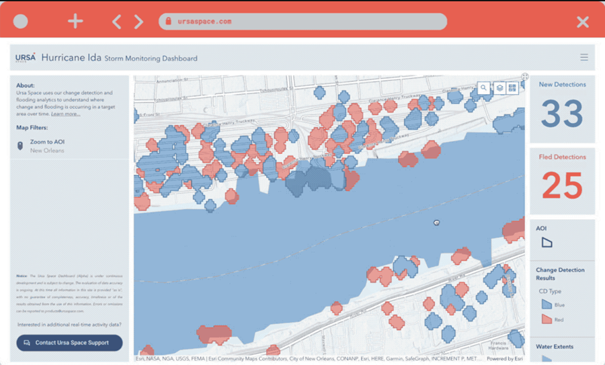Click the Blue CD Type legend swatch
This screenshot has width=605, height=365.
click(x=547, y=305)
